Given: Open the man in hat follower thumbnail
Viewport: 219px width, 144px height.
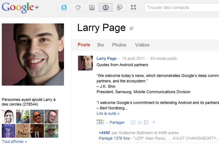Looking at the screenshot, I should [x=51, y=131].
